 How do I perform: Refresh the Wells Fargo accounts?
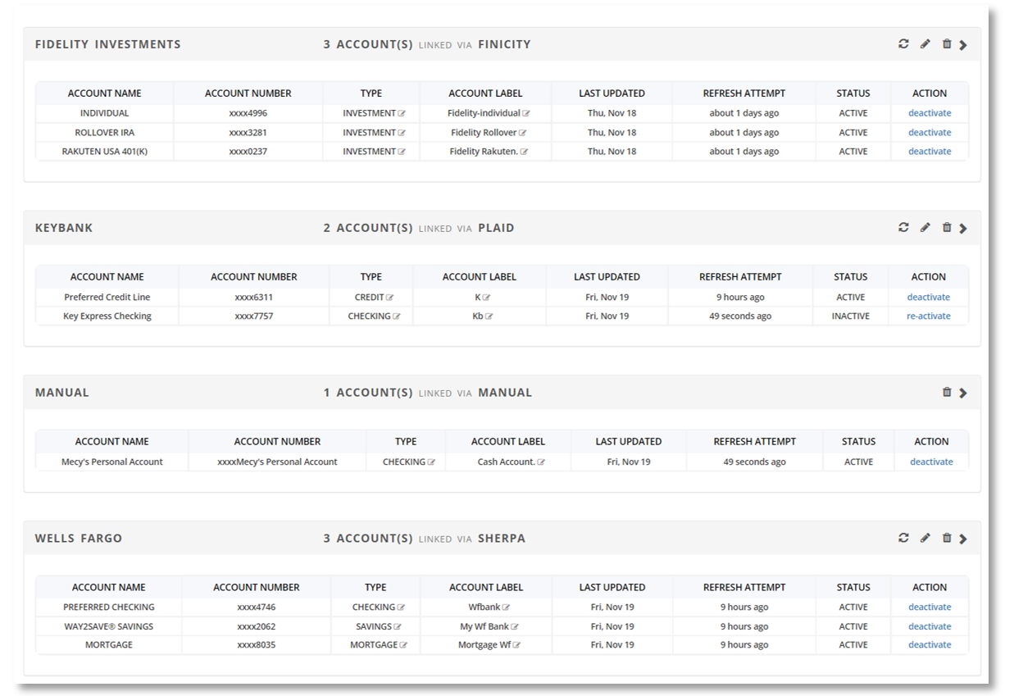pos(903,539)
